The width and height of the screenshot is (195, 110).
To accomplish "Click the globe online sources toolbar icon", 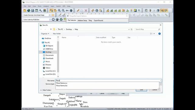I will pyautogui.click(x=29, y=11).
